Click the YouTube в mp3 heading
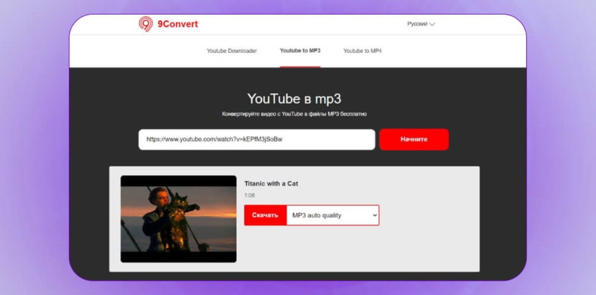This screenshot has height=295, width=596. tap(294, 98)
